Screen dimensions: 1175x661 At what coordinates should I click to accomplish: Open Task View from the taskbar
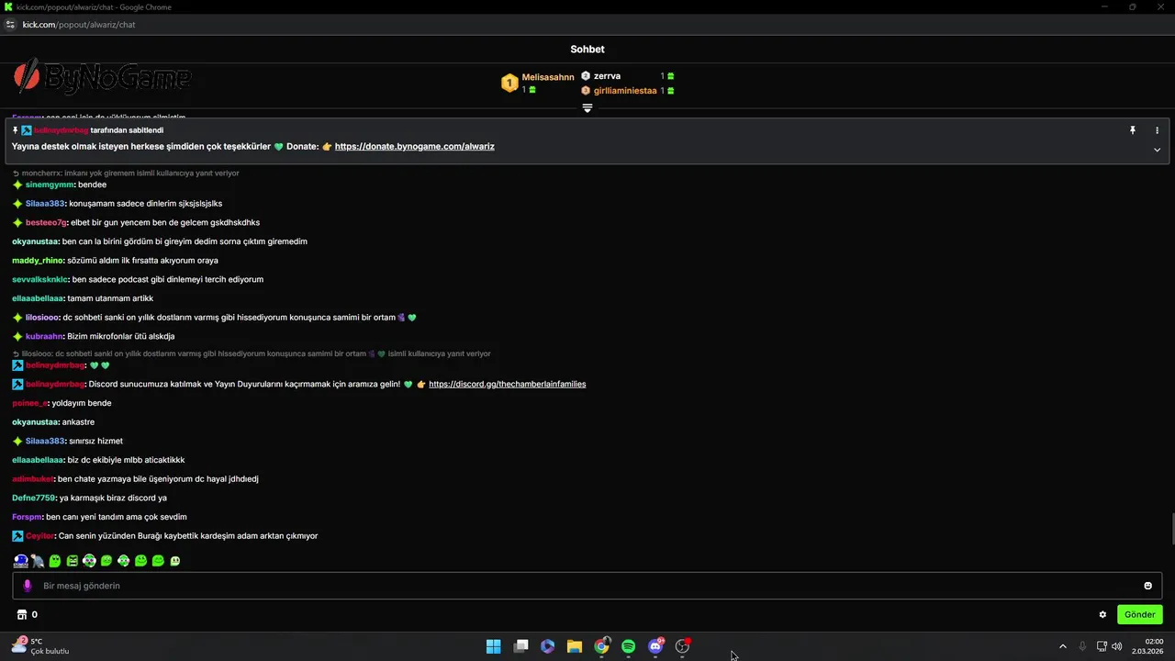520,646
